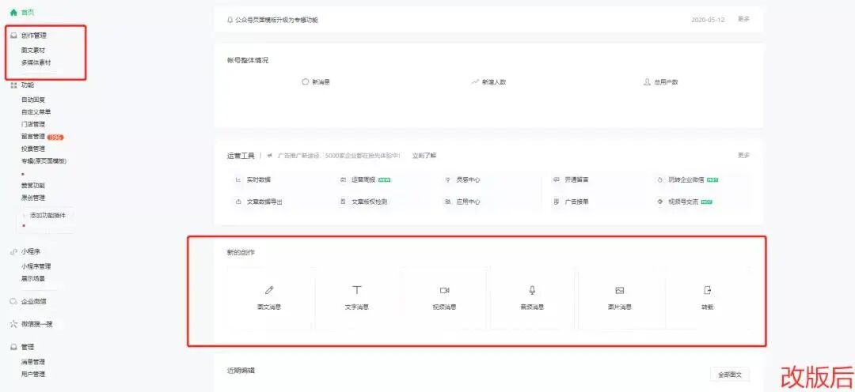Click the 开通留言 comment icon
This screenshot has height=392, width=855.
point(557,179)
